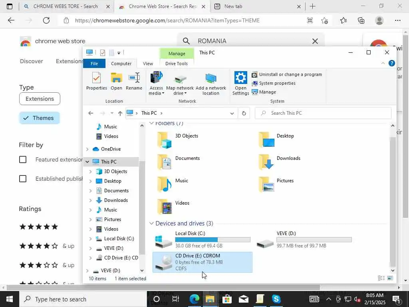Viewport: 409px width, 307px height.
Task: Select Downloads in navigation pane
Action: [116, 200]
